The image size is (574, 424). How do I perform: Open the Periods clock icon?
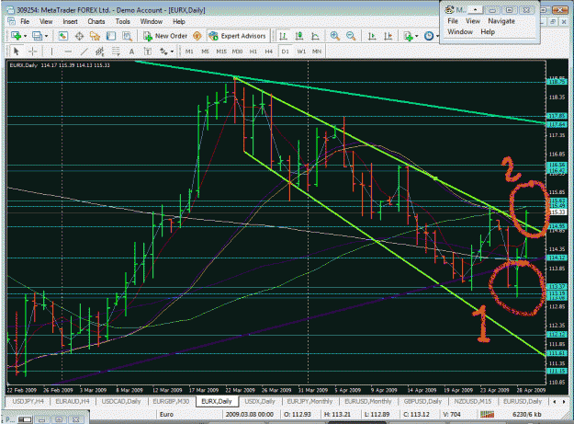[429, 36]
